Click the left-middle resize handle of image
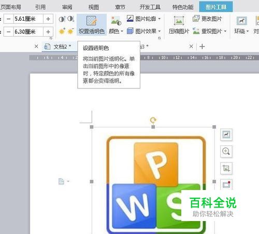The image size is (259, 234). [92, 182]
